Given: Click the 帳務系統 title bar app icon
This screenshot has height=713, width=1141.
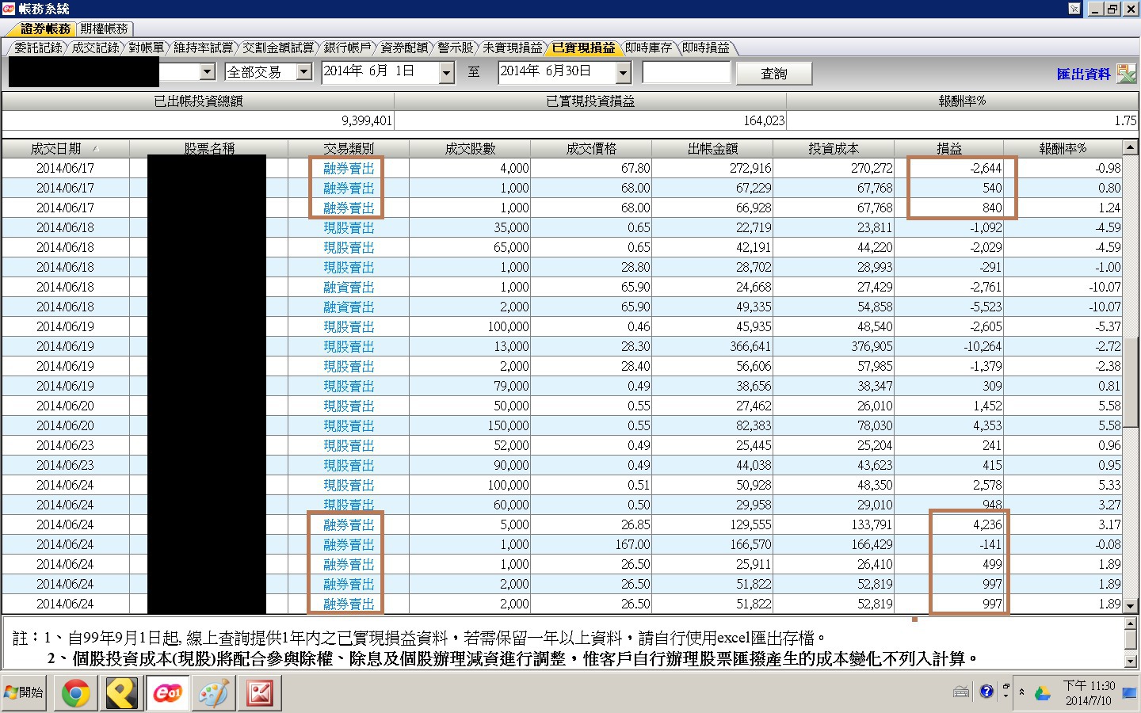Looking at the screenshot, I should pos(8,9).
